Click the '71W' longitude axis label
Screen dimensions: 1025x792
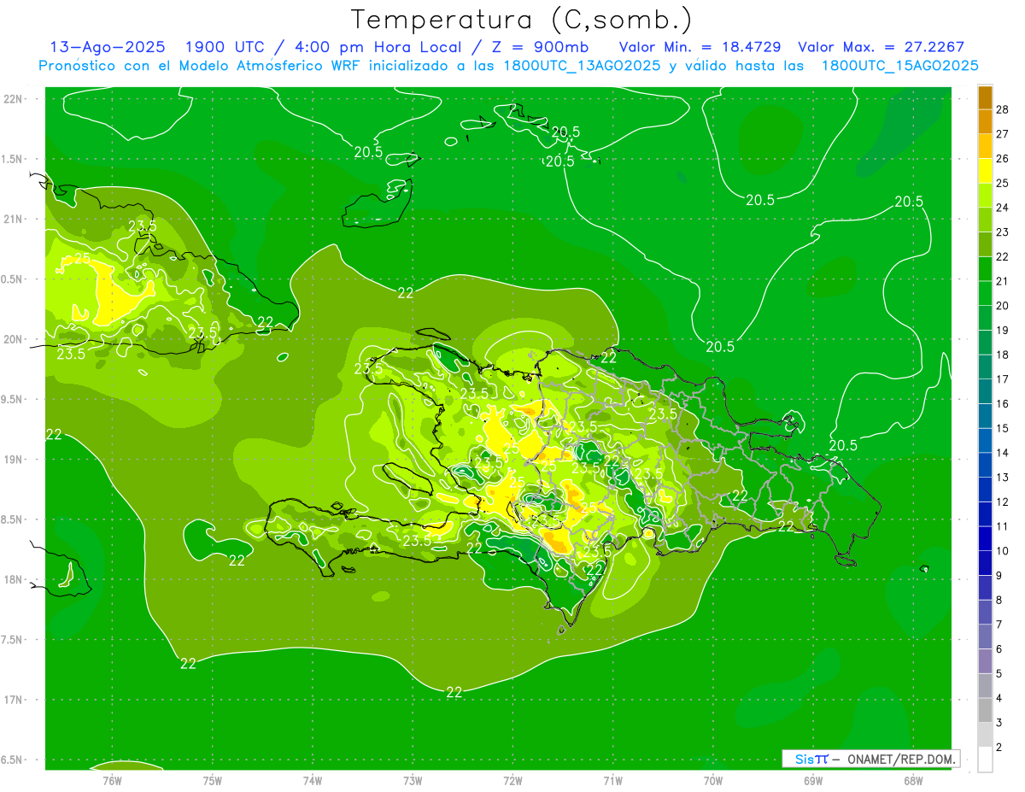[612, 780]
